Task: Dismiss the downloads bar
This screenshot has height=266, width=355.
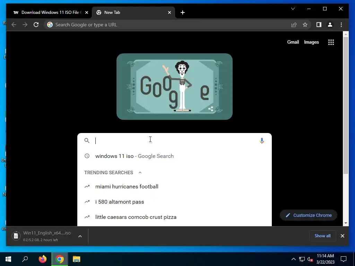Action: (x=342, y=236)
